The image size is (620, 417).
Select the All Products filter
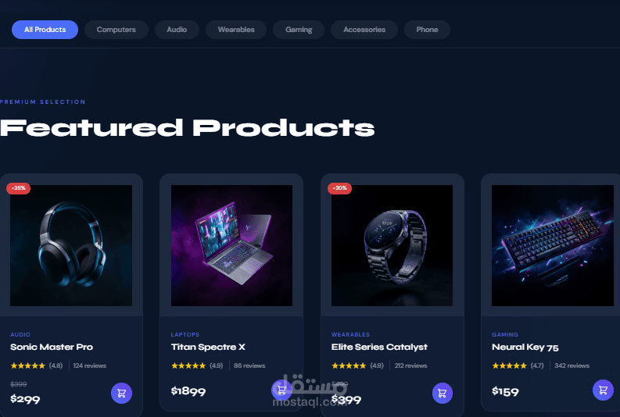(45, 30)
